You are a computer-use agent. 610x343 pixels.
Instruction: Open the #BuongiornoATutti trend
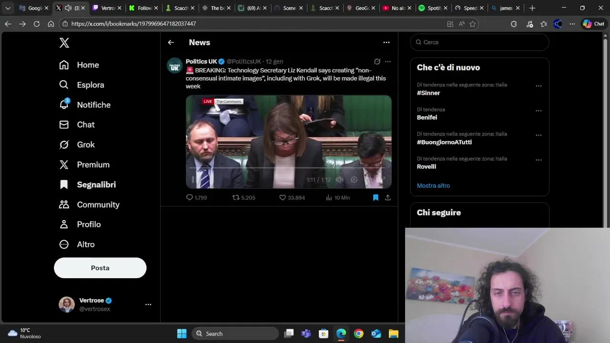[444, 142]
